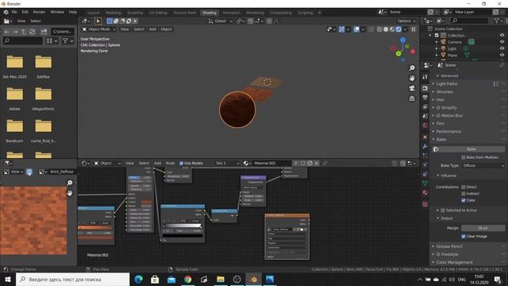
Task: Open the Object Constraints tab icon
Action: point(425,175)
